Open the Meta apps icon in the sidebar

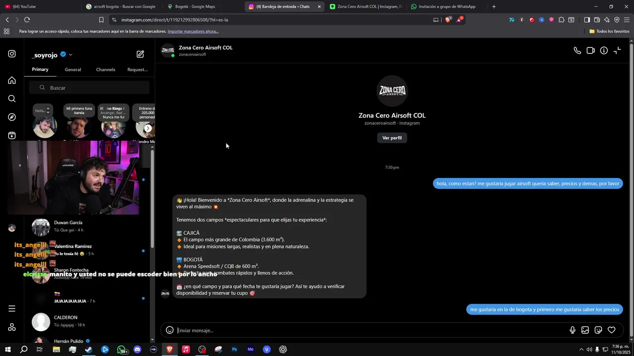coord(12,327)
